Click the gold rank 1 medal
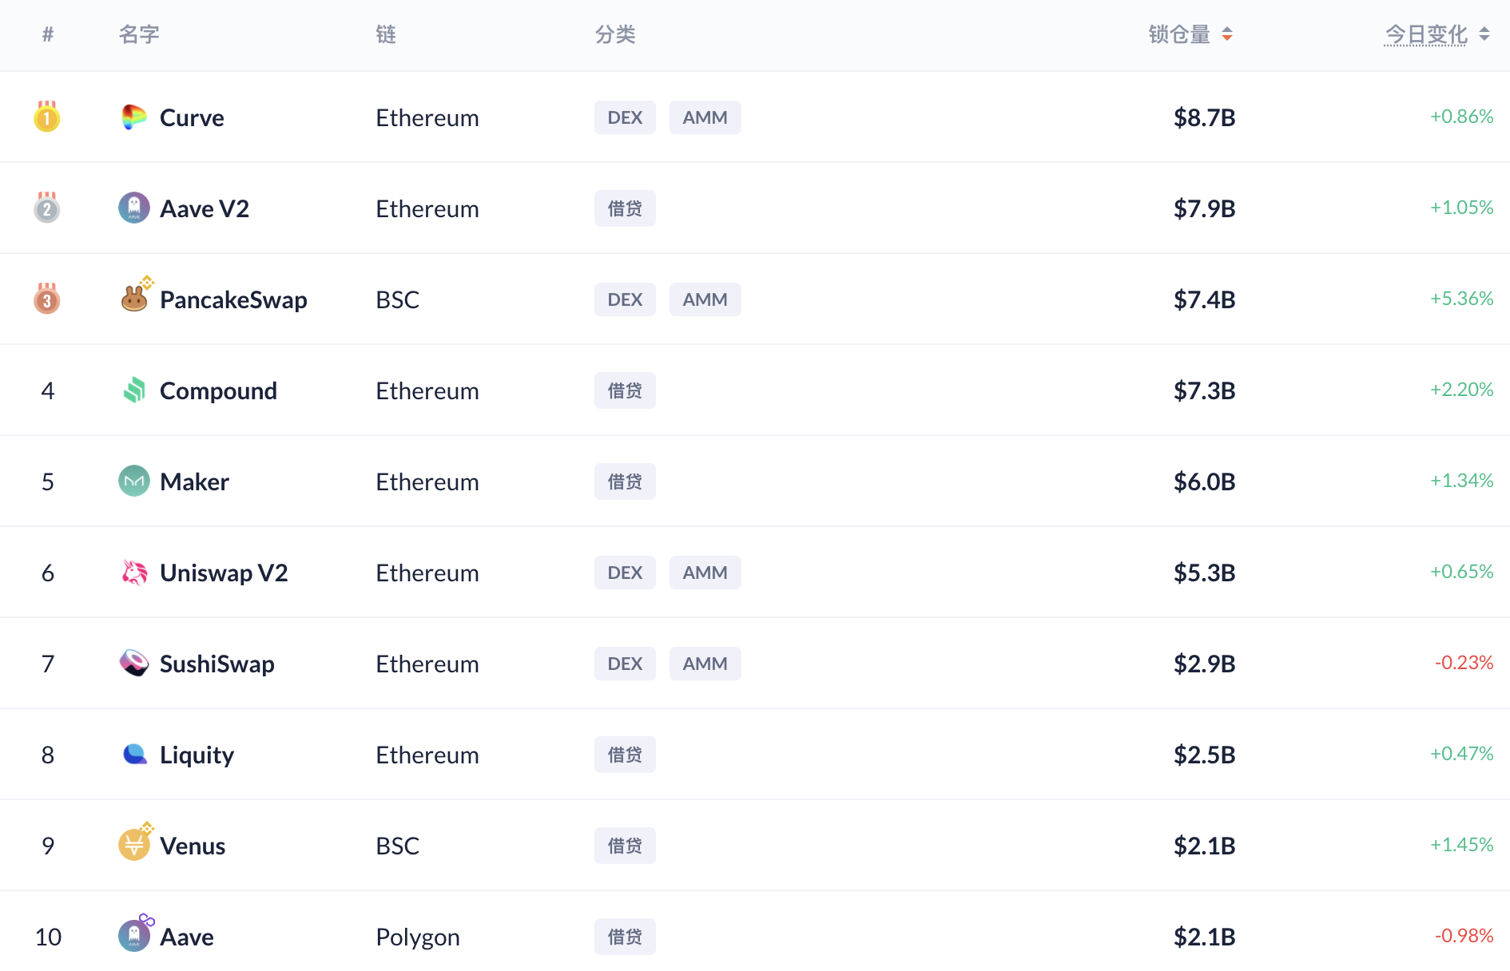Screen dimensions: 1510x971 click(x=47, y=117)
